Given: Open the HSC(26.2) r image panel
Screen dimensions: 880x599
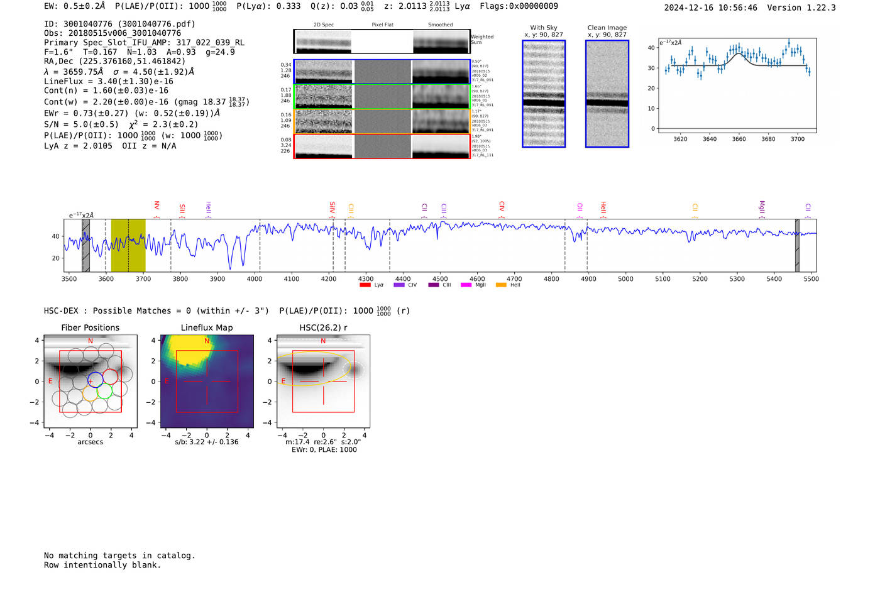Looking at the screenshot, I should [x=323, y=381].
